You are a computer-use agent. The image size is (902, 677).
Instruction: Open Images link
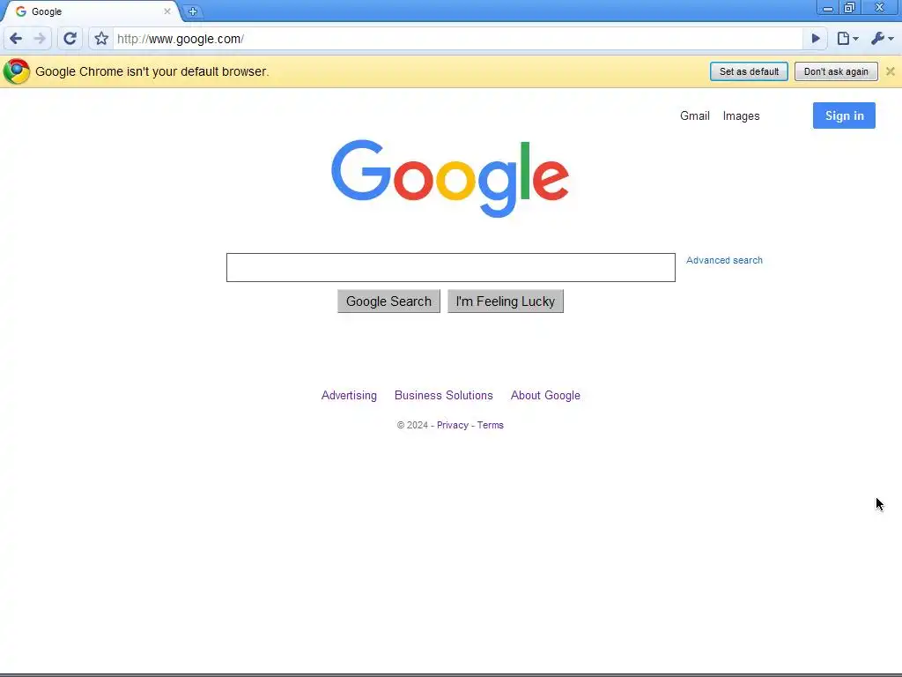click(x=741, y=115)
